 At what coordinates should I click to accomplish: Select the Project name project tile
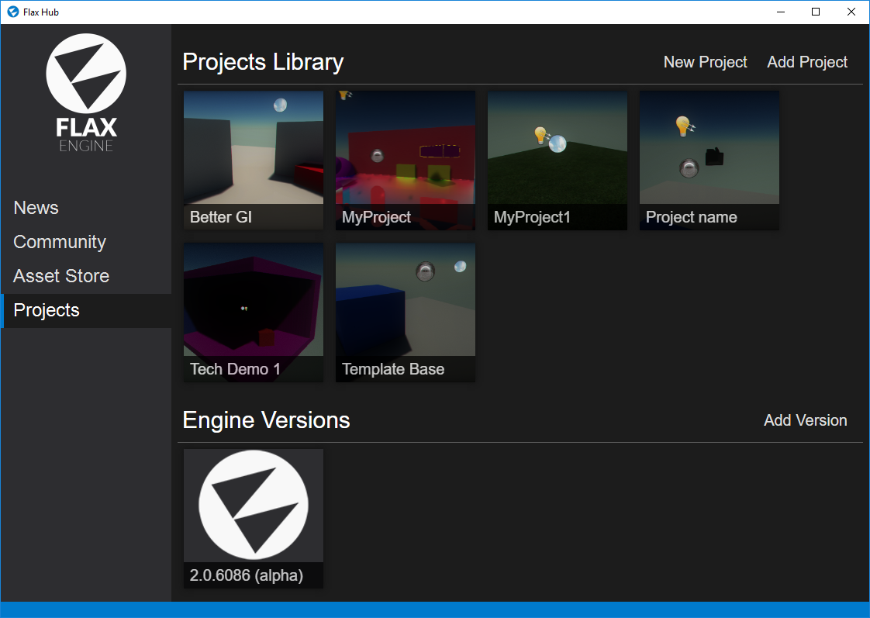tap(709, 147)
